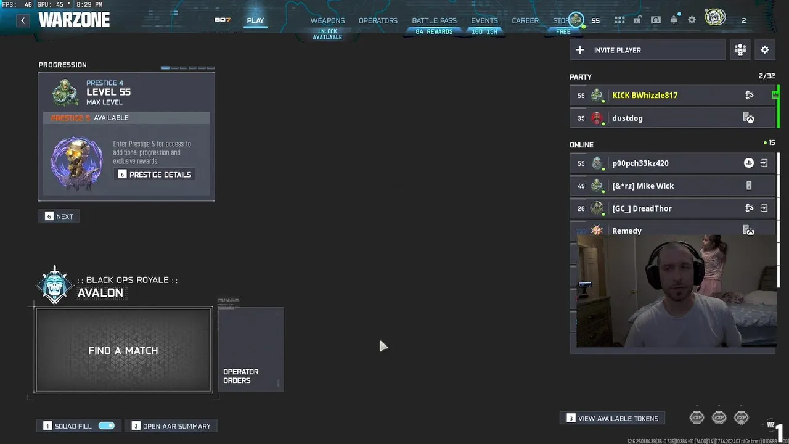789x444 pixels.
Task: Click the Xbox platform icon on dustdog
Action: click(749, 118)
